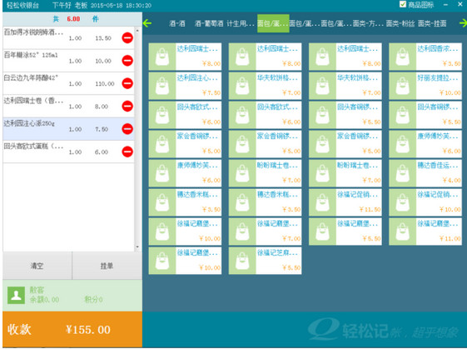Click red minus for 白云边九年陈酿42°
The width and height of the screenshot is (467, 349).
click(127, 83)
